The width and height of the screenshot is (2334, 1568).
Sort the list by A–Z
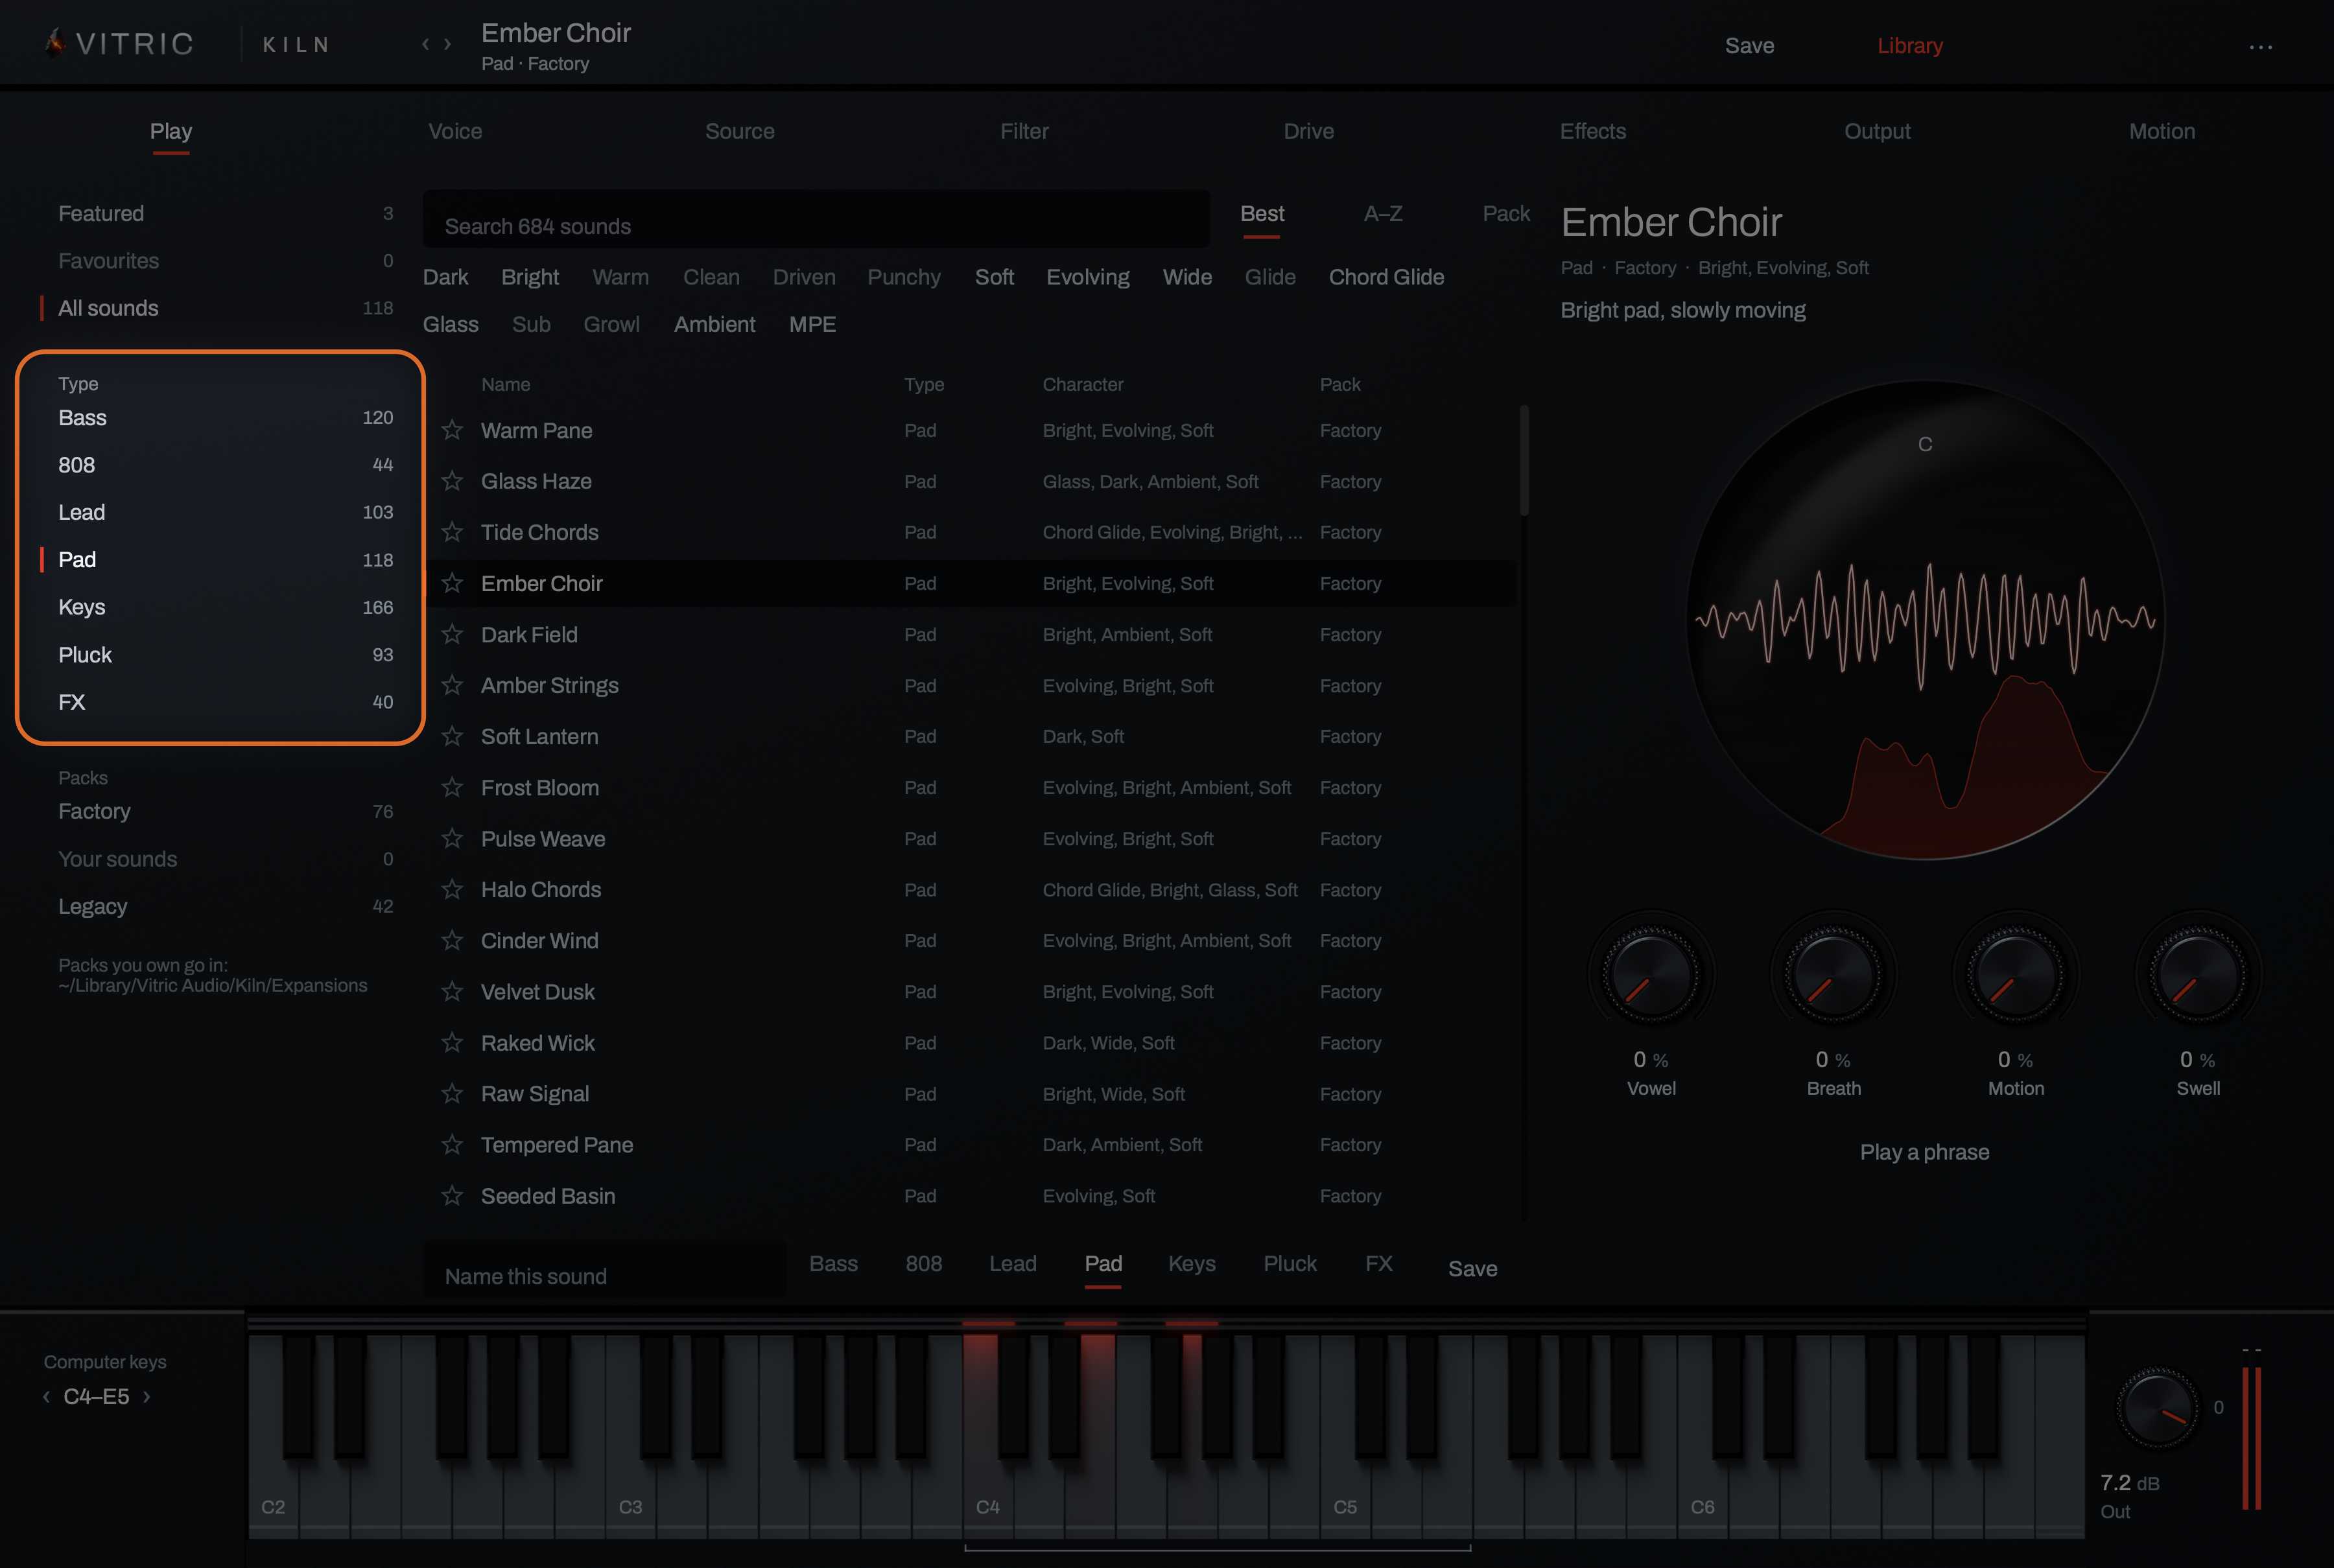point(1383,214)
